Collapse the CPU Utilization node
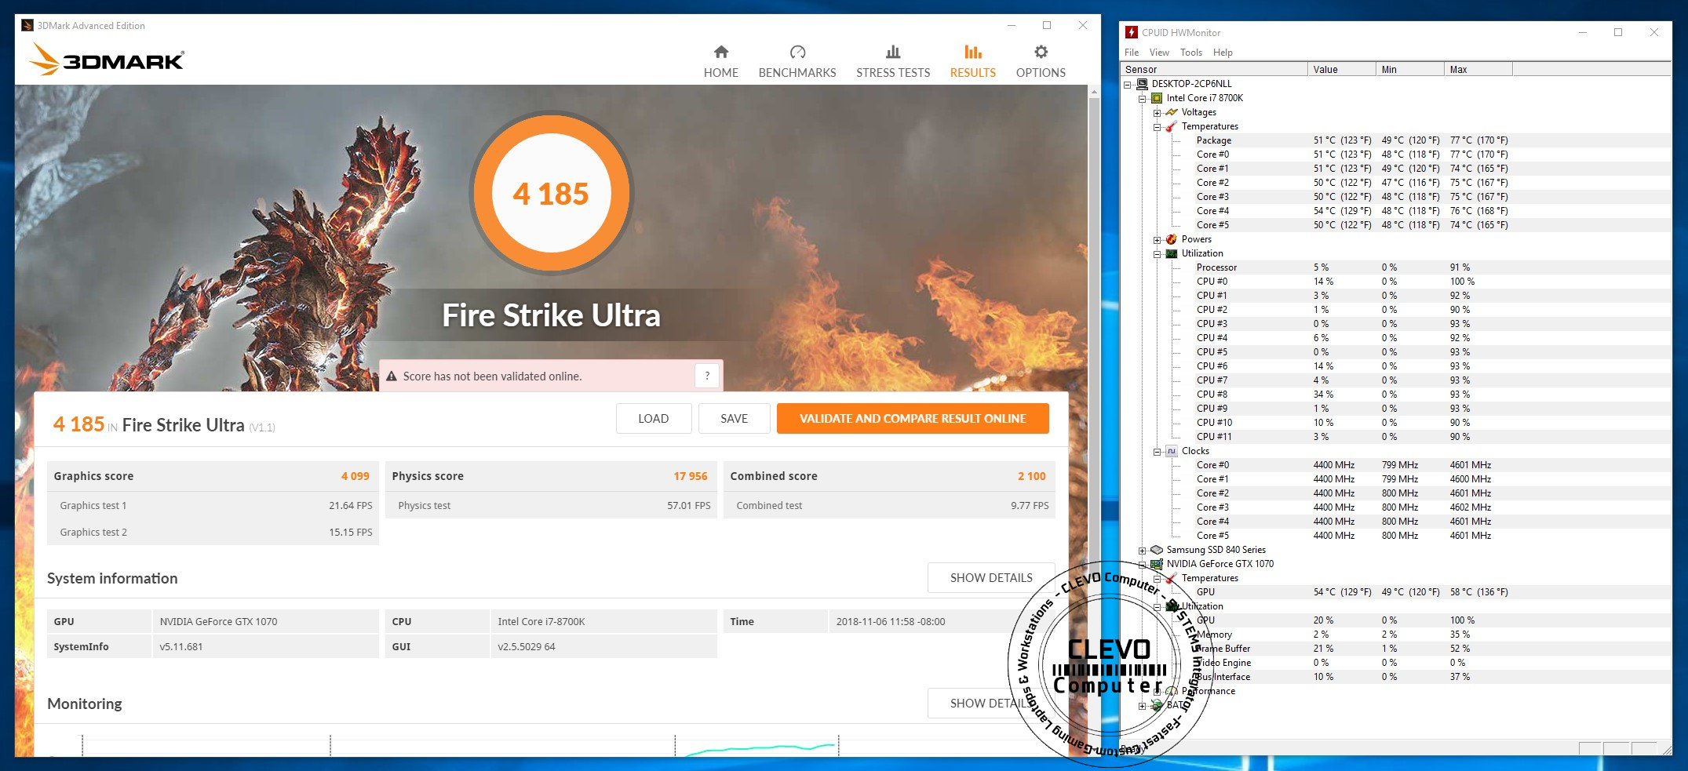The image size is (1688, 771). 1157,254
